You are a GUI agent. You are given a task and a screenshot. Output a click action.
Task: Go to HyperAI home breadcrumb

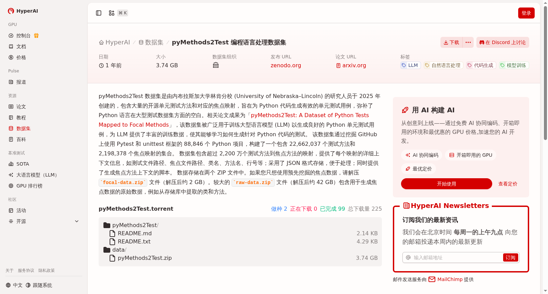pyautogui.click(x=114, y=42)
